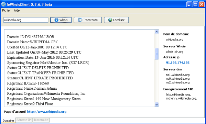Click 'Status:CLIENT DELETE PROHIBITED' line
The image size is (206, 124).
(x=38, y=68)
